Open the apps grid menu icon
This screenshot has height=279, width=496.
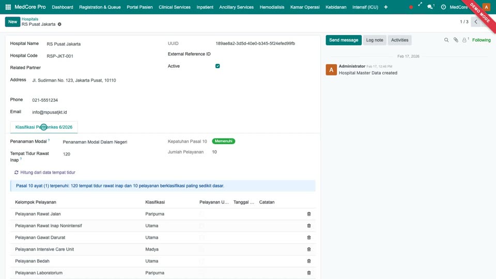coord(8,7)
